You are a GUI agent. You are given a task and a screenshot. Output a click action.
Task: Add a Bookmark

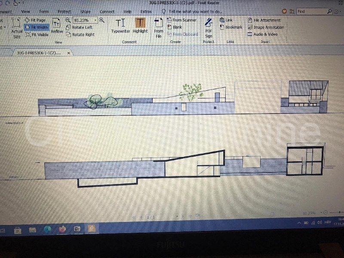[231, 27]
